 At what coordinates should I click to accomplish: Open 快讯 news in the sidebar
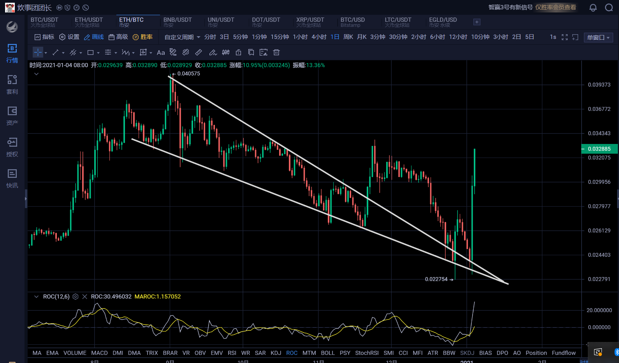click(12, 178)
